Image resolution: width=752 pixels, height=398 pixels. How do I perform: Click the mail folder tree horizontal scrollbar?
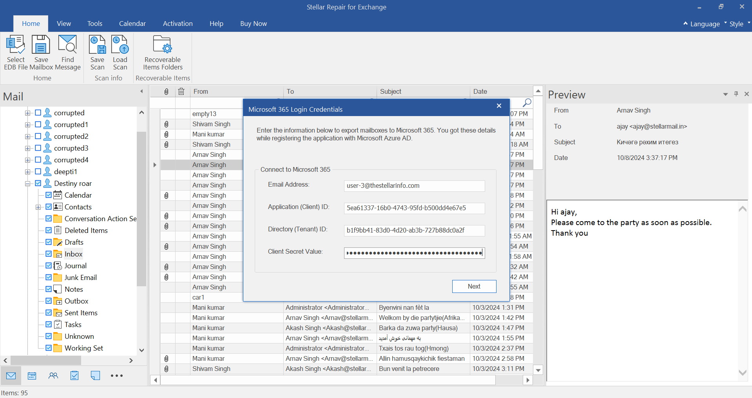pyautogui.click(x=46, y=360)
